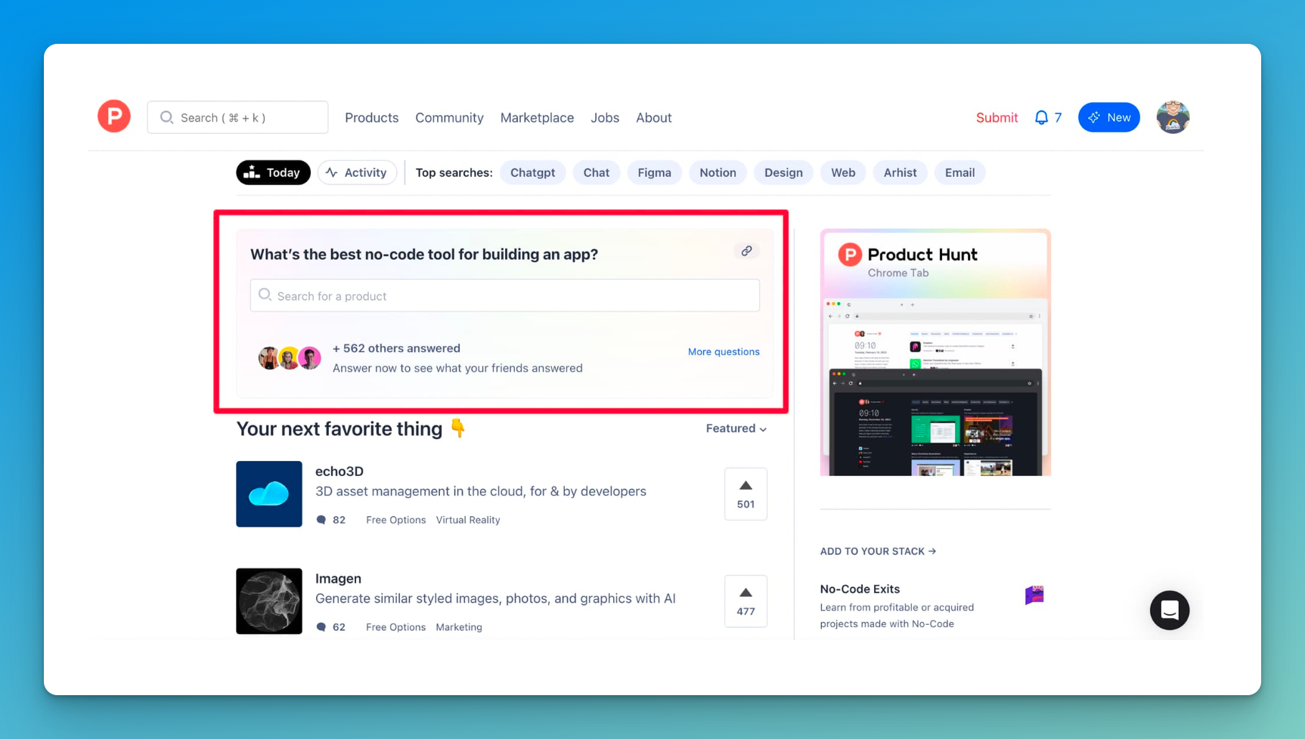Upvote echo3D

pos(745,493)
